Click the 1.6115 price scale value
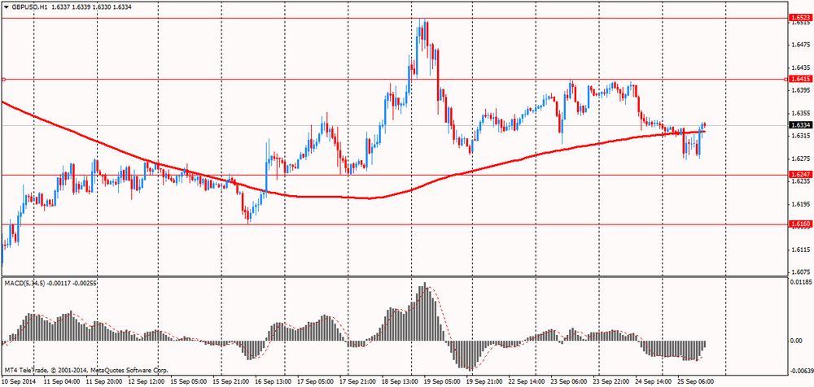This screenshot has height=387, width=814. [x=799, y=250]
